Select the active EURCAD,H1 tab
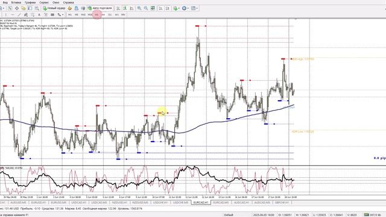386x217 pixels. click(x=201, y=203)
